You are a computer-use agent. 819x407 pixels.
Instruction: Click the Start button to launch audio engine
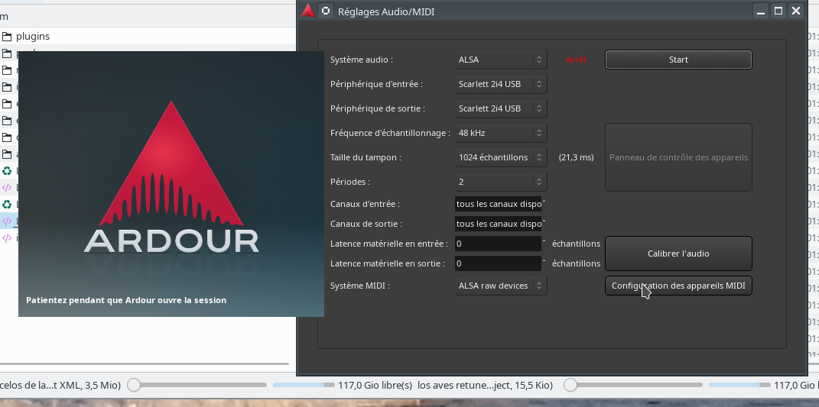[x=678, y=60]
